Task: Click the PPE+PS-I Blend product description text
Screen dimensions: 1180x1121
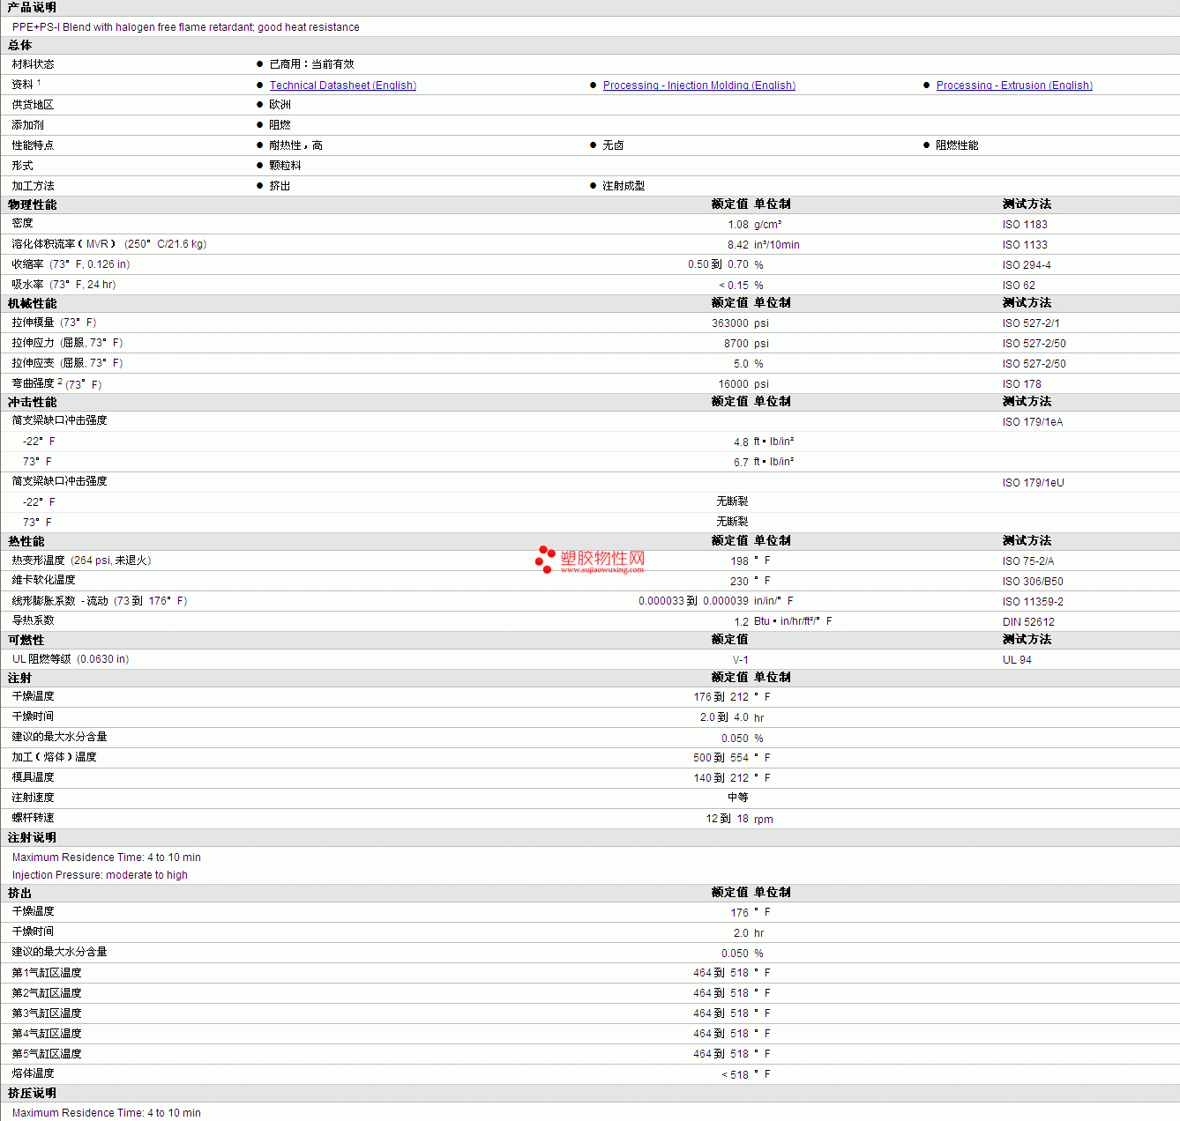Action: [x=186, y=27]
